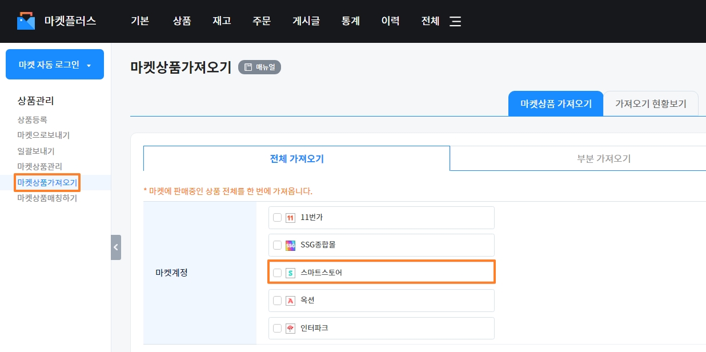Screen dimensions: 706x352
Task: Open the 통계 top menu
Action: pos(351,21)
